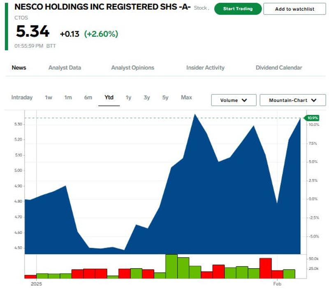
Task: Select Ytd chart range
Action: (109, 97)
